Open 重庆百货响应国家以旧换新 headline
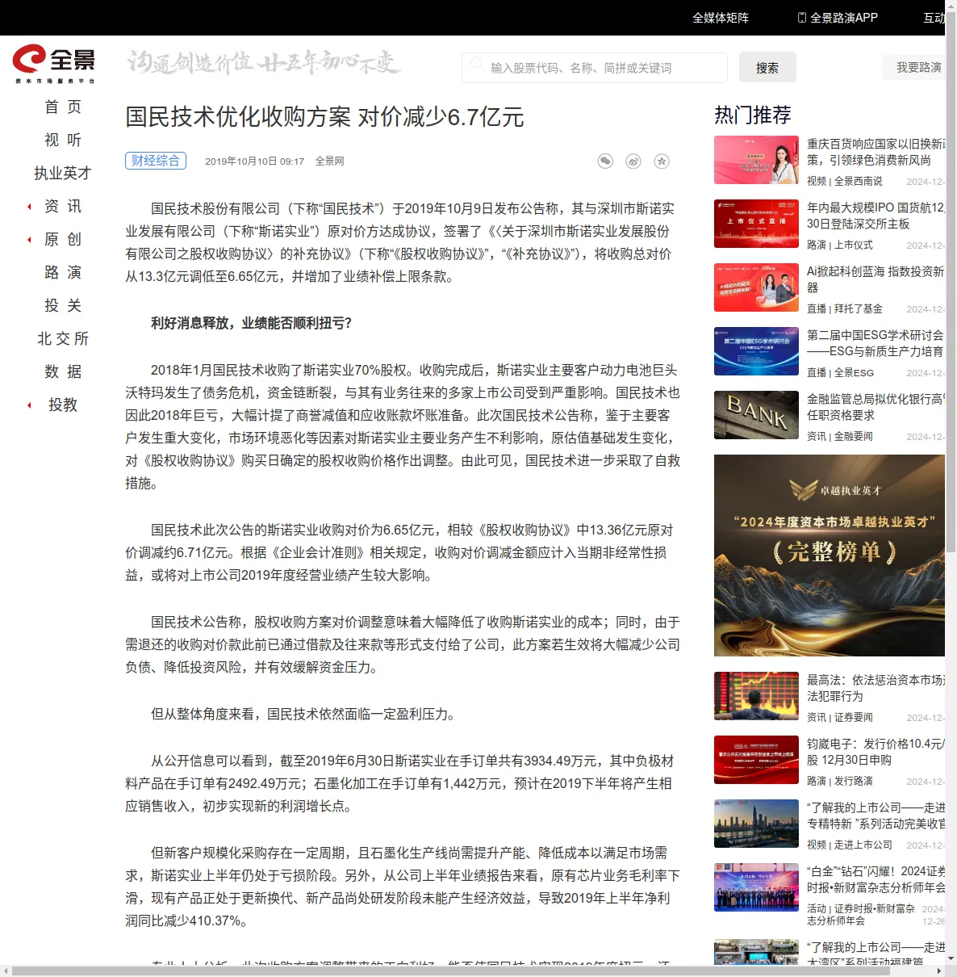Viewport: 957px width, 977px height. pos(876,152)
